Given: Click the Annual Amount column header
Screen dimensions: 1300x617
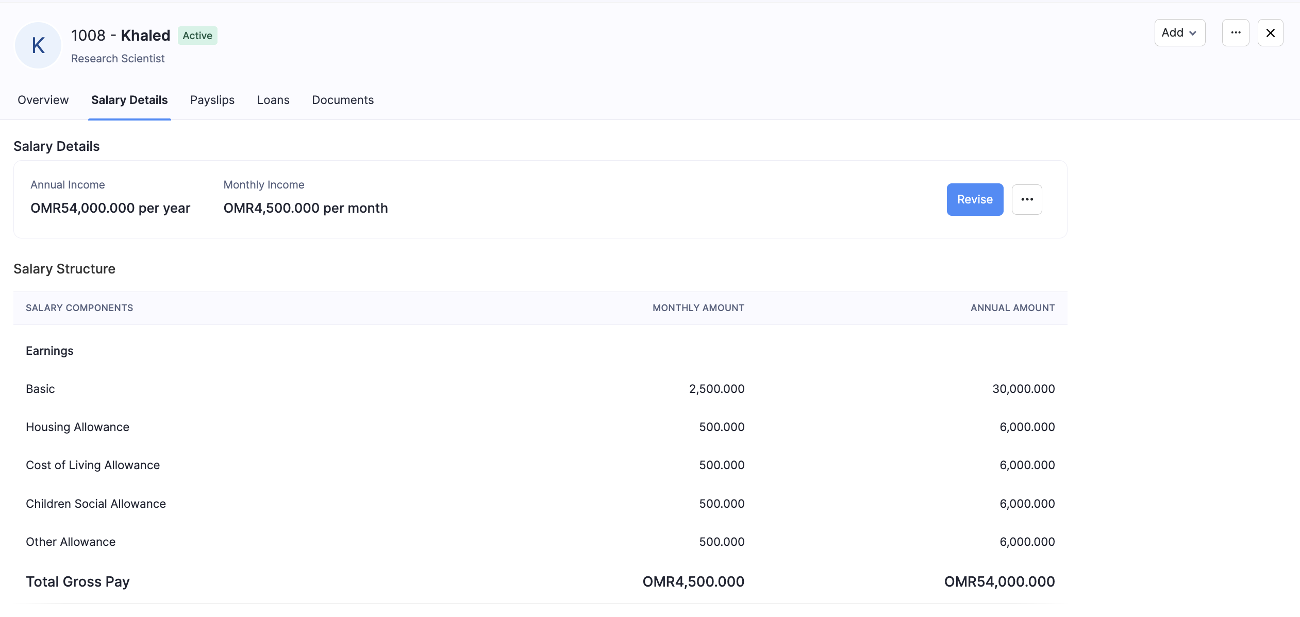Looking at the screenshot, I should [x=1012, y=308].
